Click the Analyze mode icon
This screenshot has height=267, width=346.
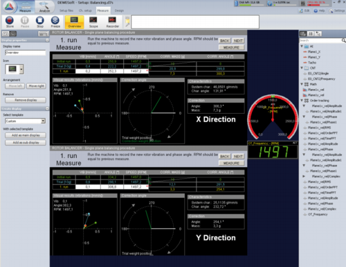point(44,7)
